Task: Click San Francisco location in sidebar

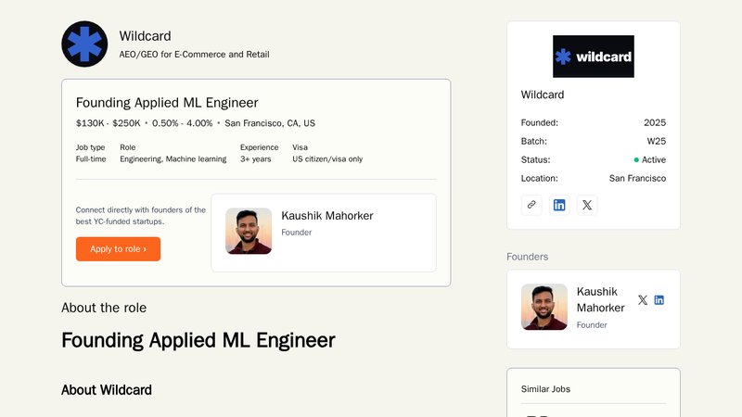Action: (x=637, y=178)
